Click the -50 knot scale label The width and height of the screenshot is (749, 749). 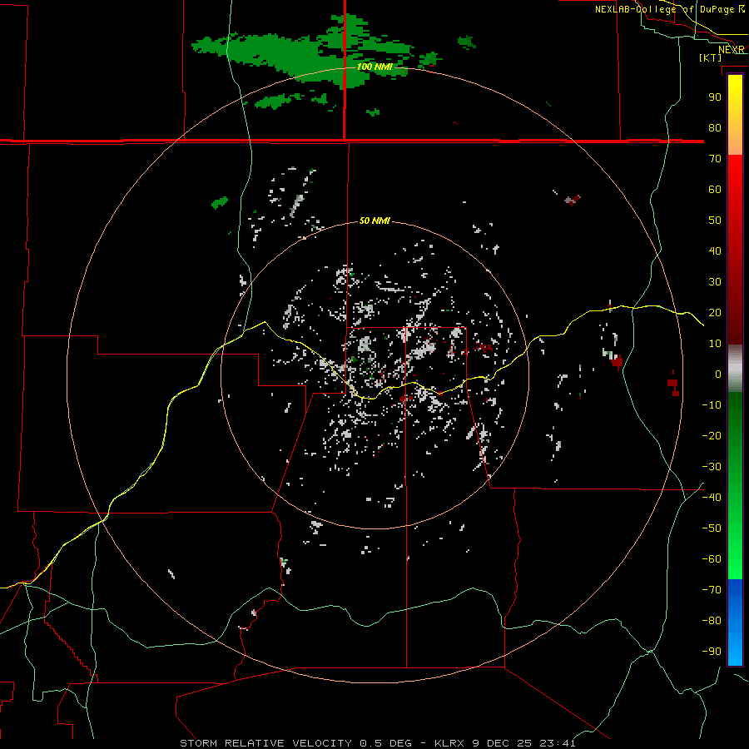712,528
